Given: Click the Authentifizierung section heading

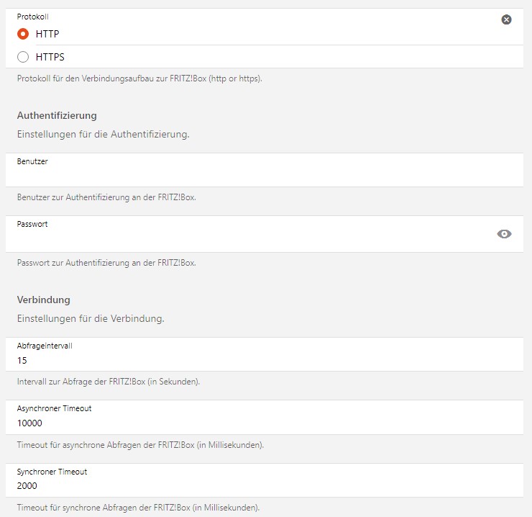Looking at the screenshot, I should 57,115.
